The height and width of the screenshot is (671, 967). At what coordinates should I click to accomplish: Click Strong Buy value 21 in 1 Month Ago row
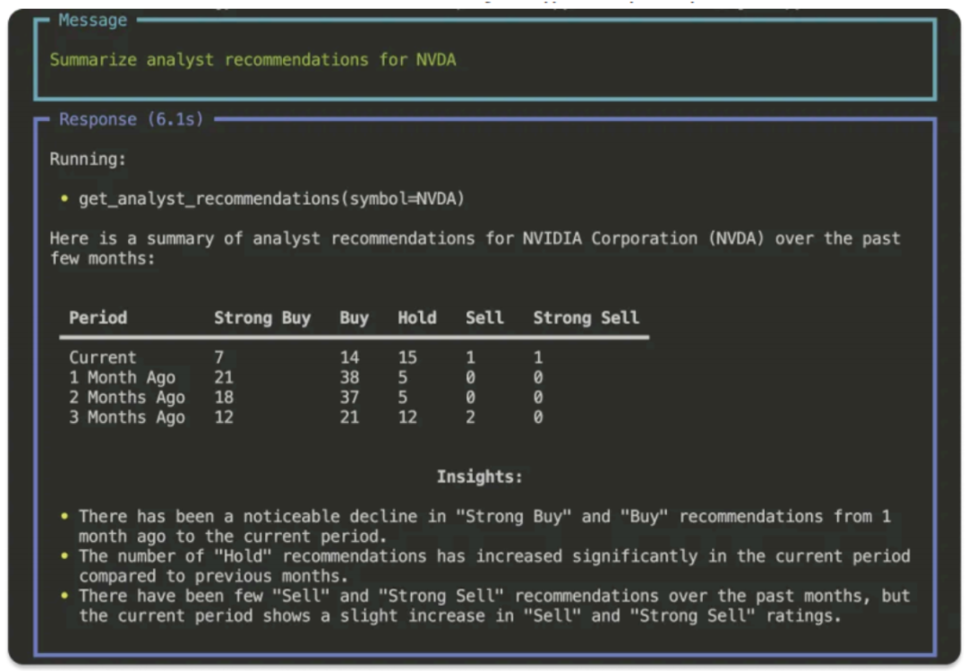[223, 377]
